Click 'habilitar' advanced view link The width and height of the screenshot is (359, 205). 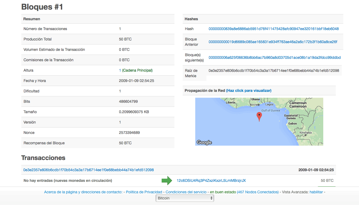316,192
